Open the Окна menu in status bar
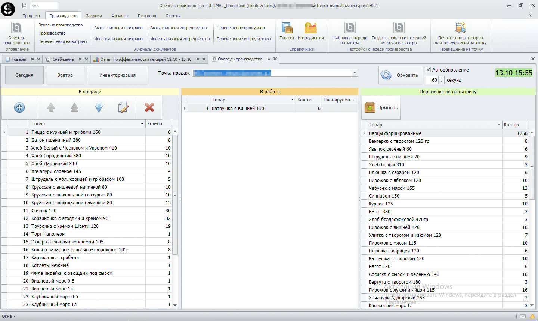Image resolution: width=538 pixels, height=321 pixels. coord(9,316)
